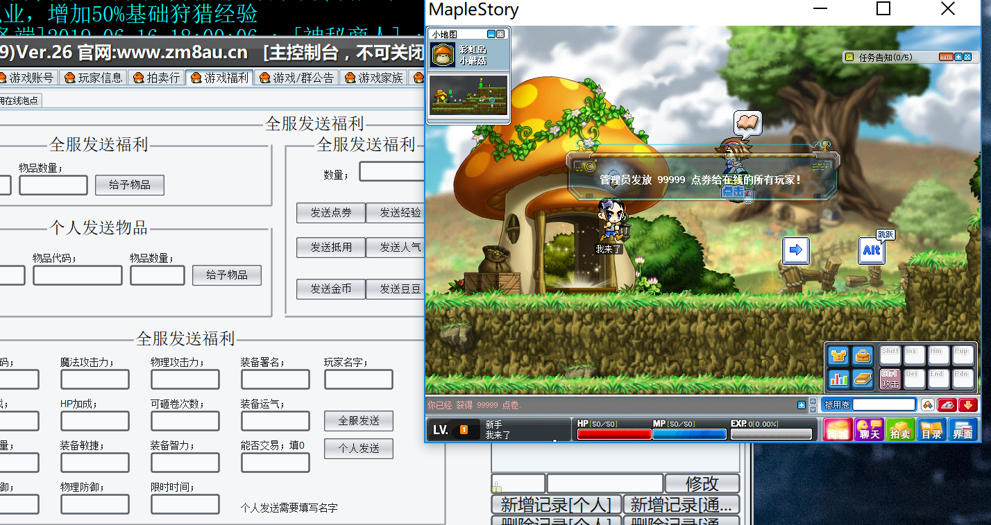Click the 发送抵用 button

pos(331,248)
